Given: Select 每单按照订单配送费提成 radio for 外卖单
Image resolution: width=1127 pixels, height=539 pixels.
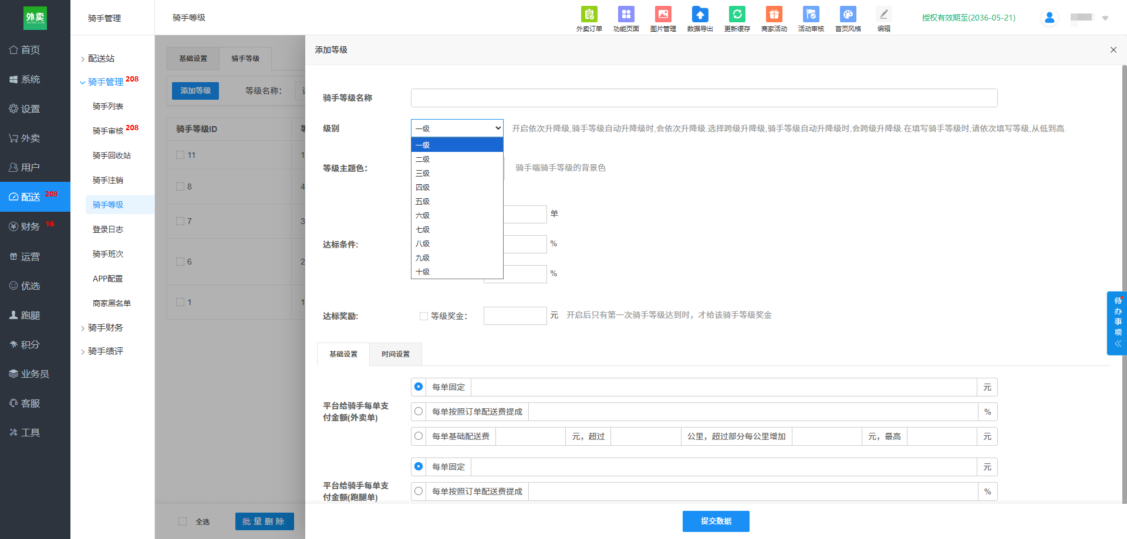Looking at the screenshot, I should tap(419, 411).
